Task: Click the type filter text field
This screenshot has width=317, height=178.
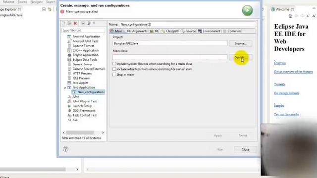Action: click(83, 30)
